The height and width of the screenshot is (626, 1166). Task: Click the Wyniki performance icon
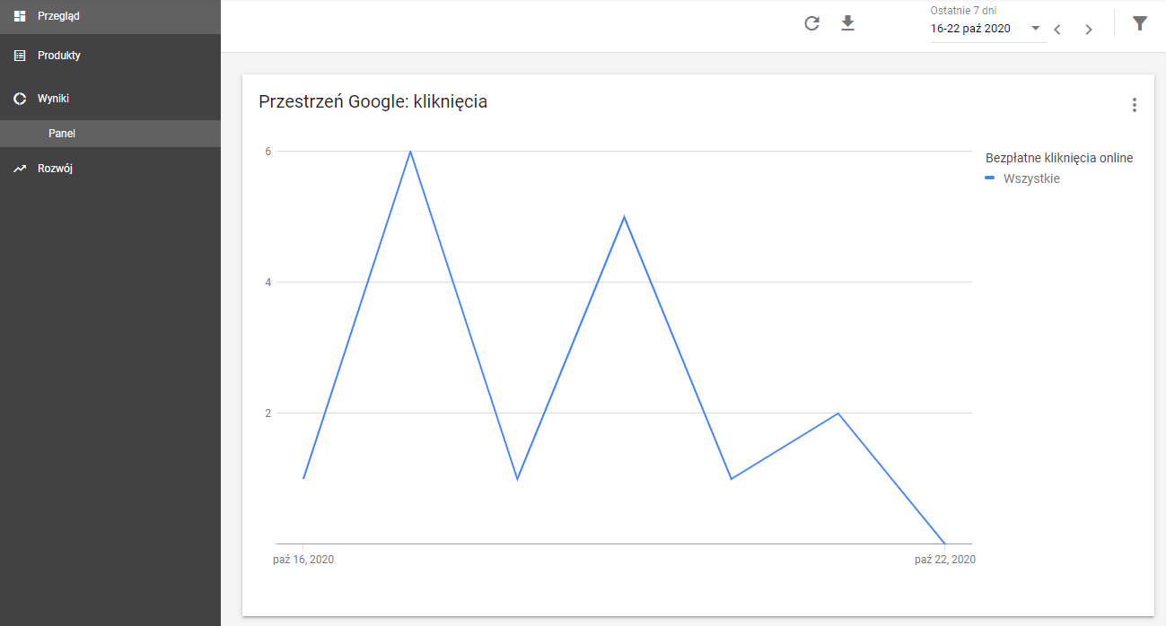tap(20, 99)
